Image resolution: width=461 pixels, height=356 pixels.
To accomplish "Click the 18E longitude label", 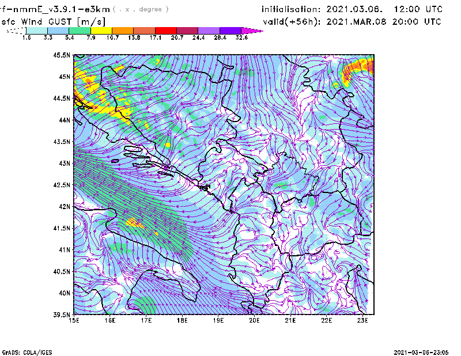I will click(x=182, y=320).
